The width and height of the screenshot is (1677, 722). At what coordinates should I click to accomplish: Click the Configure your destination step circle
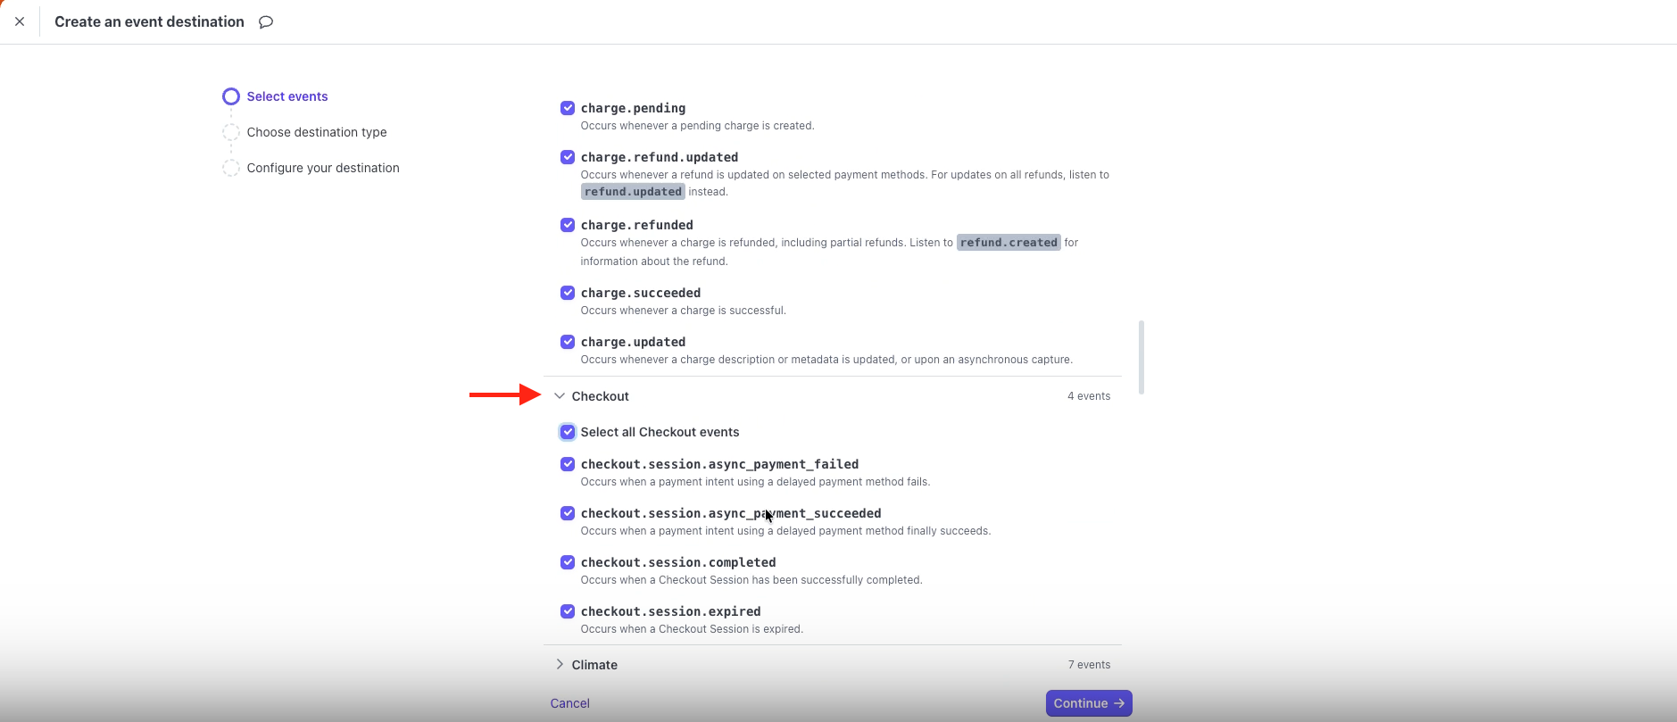231,168
